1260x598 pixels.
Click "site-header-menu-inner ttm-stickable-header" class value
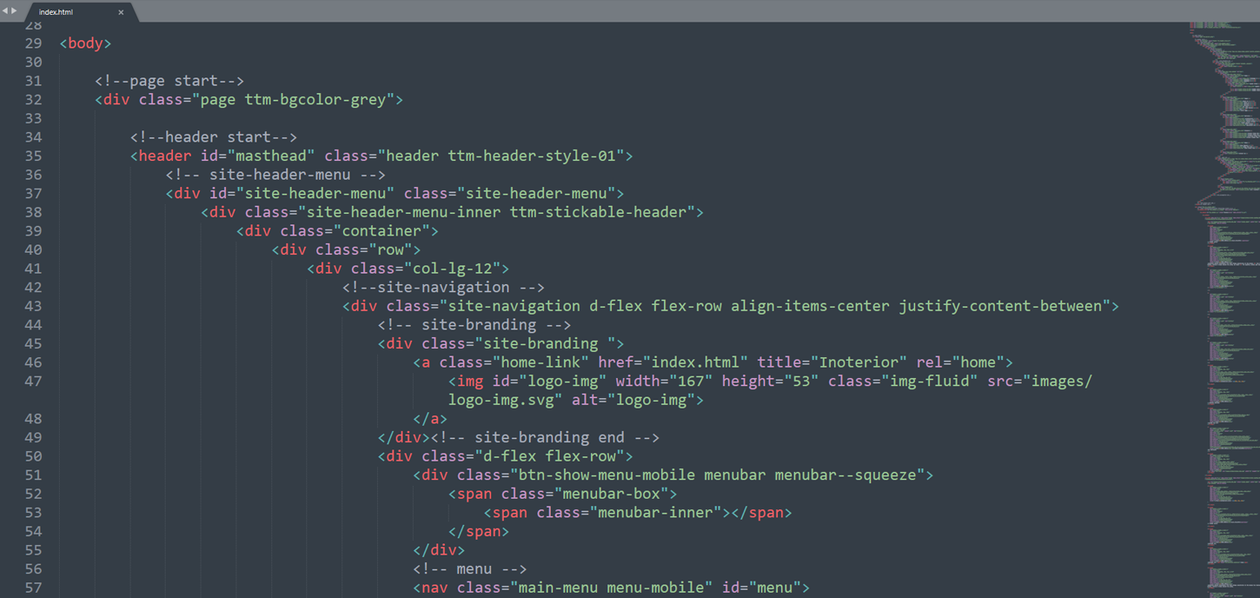(499, 213)
